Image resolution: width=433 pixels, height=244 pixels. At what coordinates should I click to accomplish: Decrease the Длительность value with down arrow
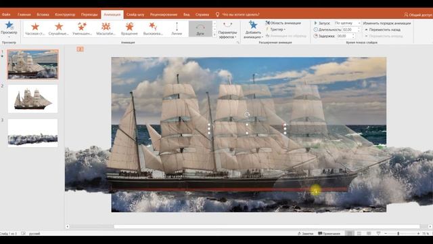pyautogui.click(x=359, y=30)
